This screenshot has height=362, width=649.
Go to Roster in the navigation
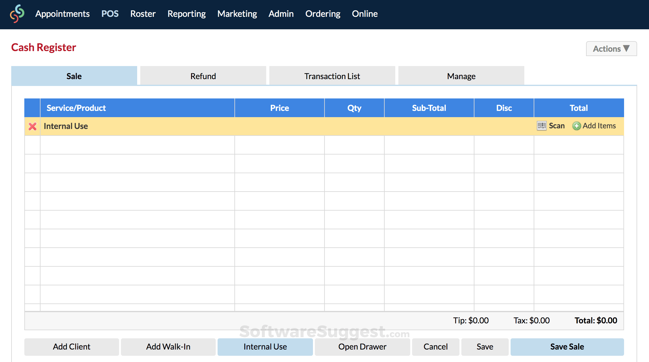pos(143,14)
